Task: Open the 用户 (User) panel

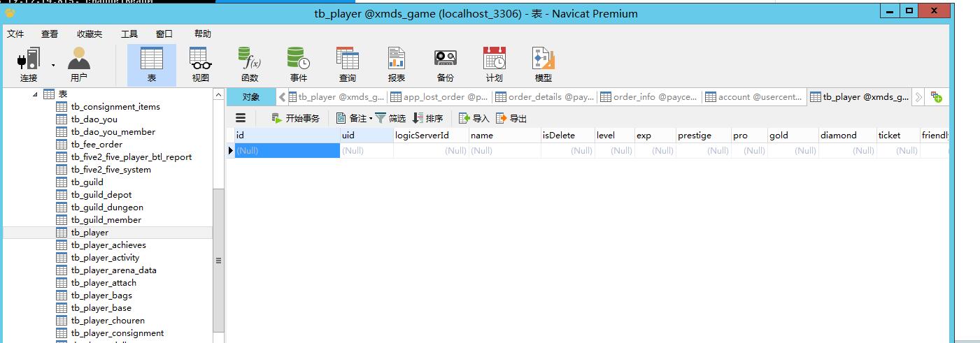Action: (x=78, y=64)
